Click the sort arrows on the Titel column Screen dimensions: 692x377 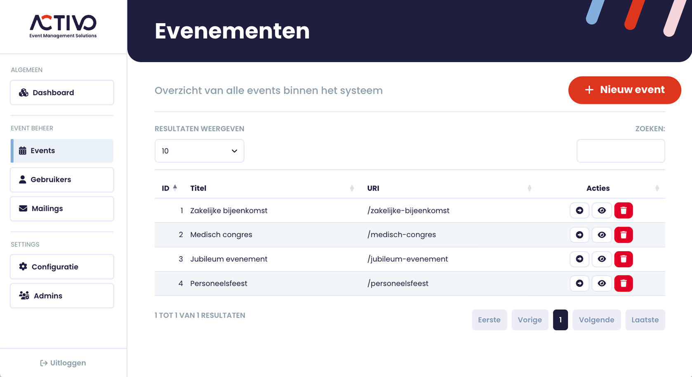pos(352,188)
